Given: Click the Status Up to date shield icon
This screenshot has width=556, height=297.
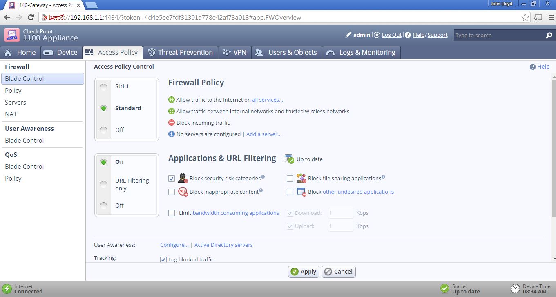Looking at the screenshot, I should tap(445, 289).
